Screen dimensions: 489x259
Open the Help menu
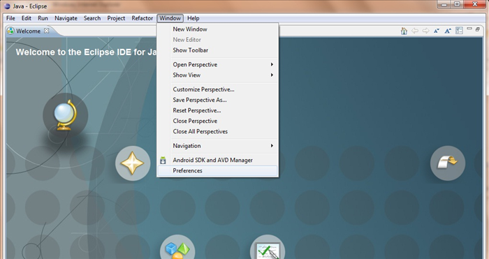tap(193, 18)
